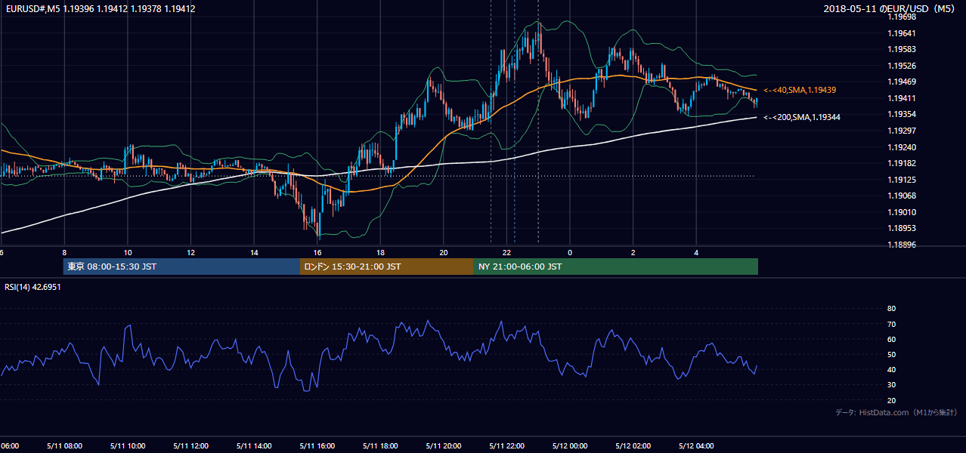Click hour label 0 under price chart

570,252
